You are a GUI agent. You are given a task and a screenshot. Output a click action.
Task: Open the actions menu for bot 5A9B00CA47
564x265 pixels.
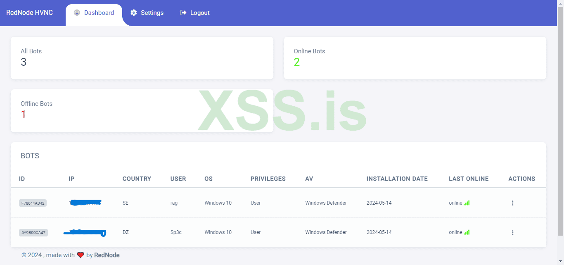[x=513, y=232]
